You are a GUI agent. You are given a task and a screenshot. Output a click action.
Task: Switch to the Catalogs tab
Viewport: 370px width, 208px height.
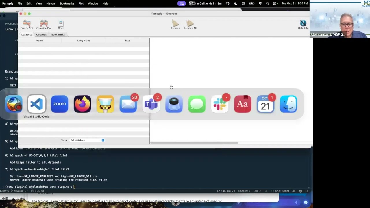click(41, 34)
